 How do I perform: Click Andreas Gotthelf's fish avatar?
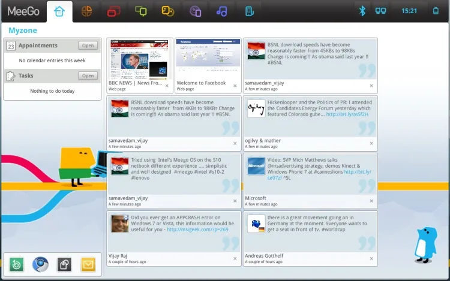pyautogui.click(x=256, y=223)
